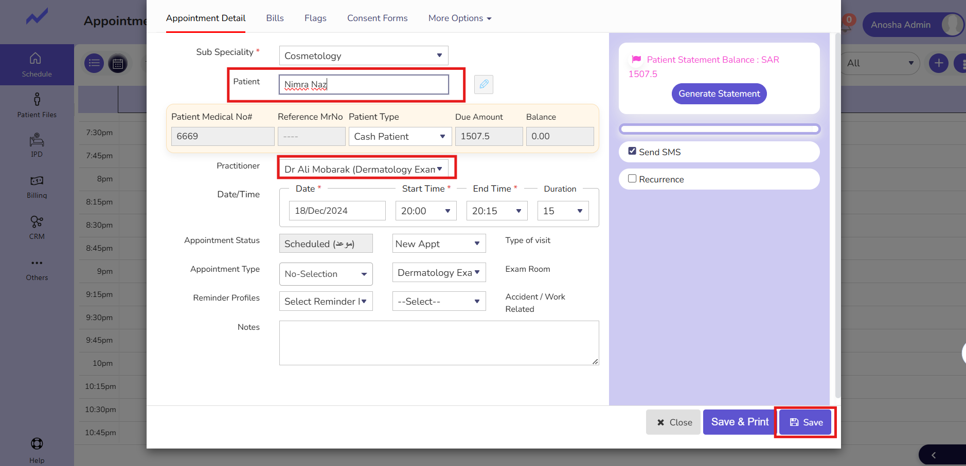Enable the Recurrence checkbox
This screenshot has width=966, height=466.
pos(632,179)
